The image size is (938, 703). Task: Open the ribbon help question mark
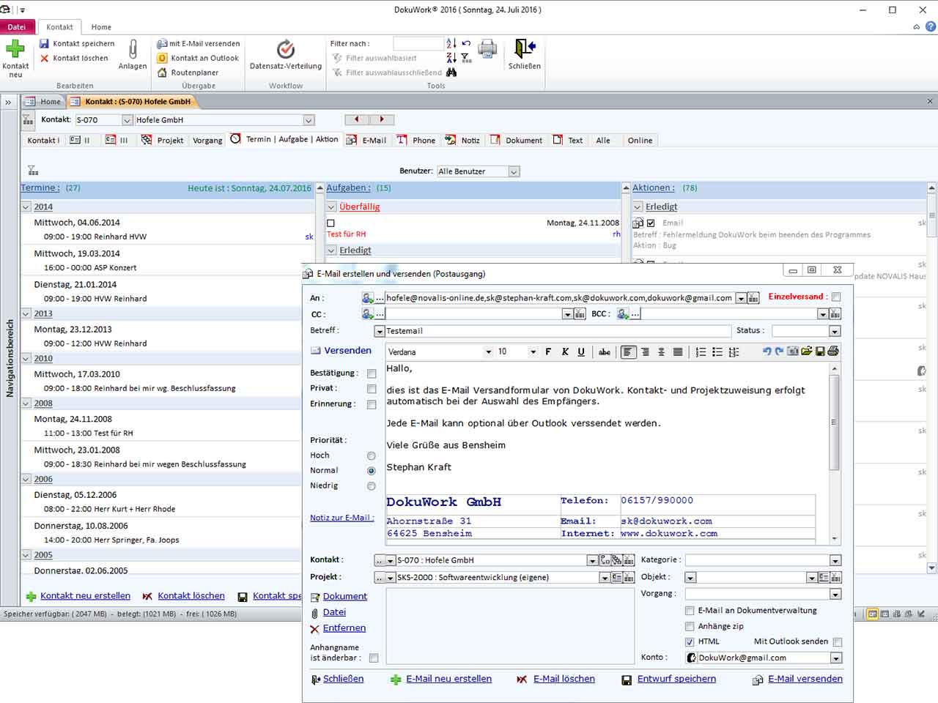pyautogui.click(x=931, y=27)
